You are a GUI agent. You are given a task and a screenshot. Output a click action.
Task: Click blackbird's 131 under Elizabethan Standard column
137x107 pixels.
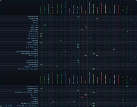coord(53,102)
